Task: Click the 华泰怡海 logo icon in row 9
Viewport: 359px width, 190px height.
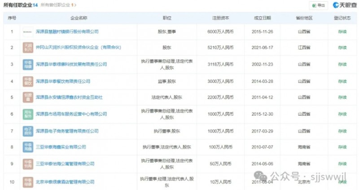Action: click(28, 164)
